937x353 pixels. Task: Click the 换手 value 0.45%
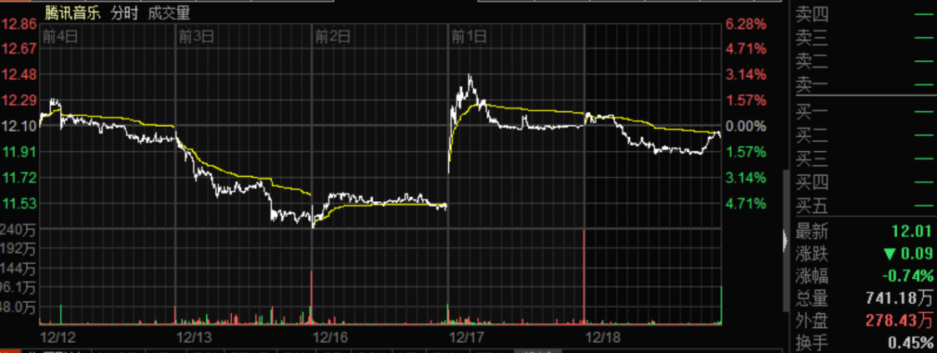pyautogui.click(x=910, y=343)
